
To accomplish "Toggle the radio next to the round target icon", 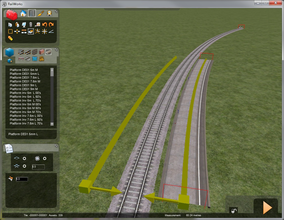I will pos(45,158).
